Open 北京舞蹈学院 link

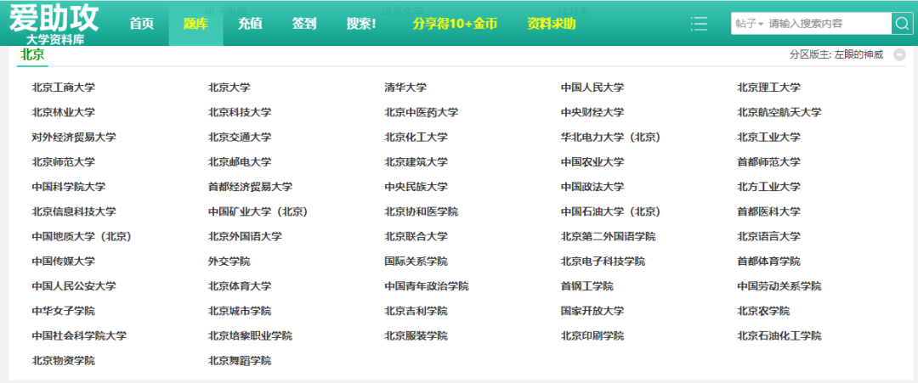240,361
